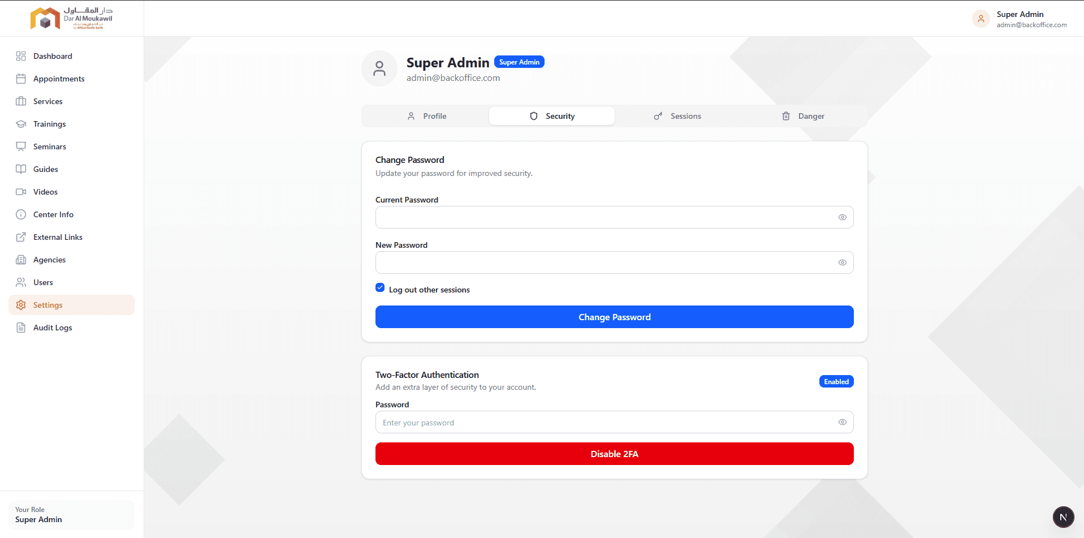
Task: Open Center Info page
Action: coord(72,214)
